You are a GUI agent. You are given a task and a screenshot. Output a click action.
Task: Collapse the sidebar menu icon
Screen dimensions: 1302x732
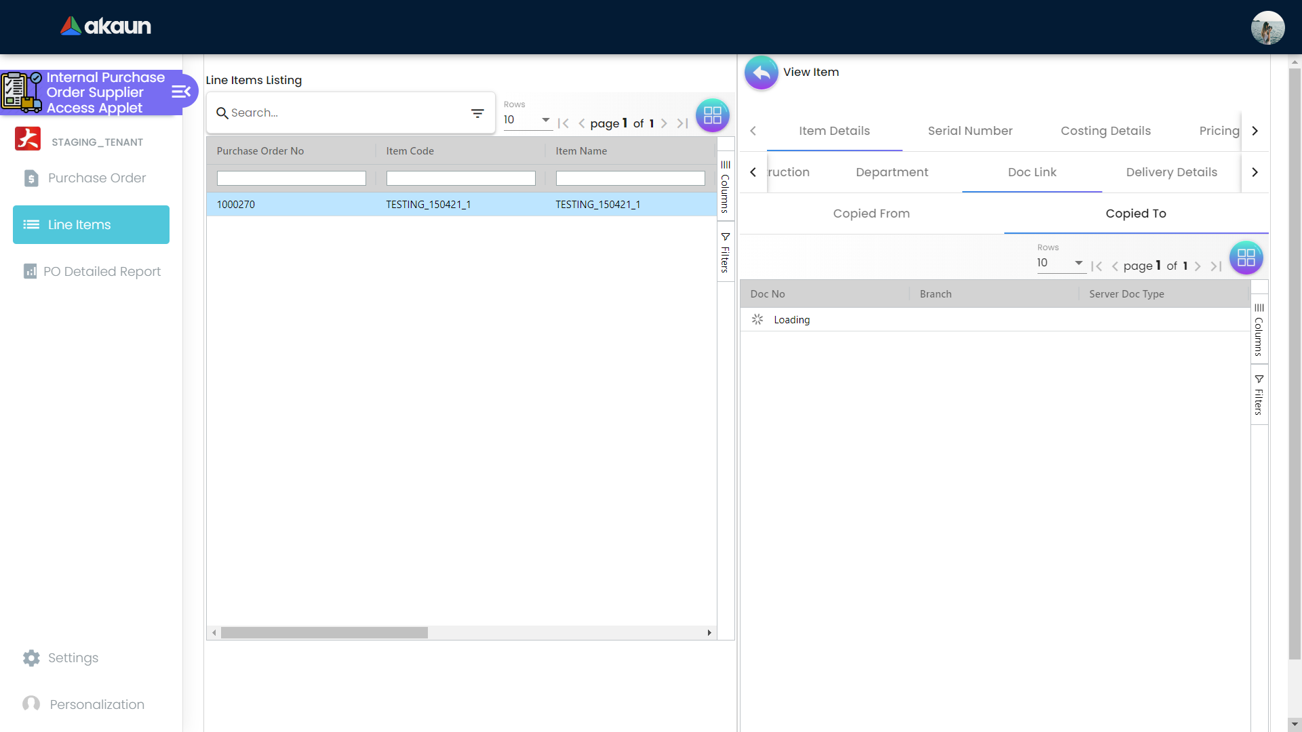coord(180,91)
